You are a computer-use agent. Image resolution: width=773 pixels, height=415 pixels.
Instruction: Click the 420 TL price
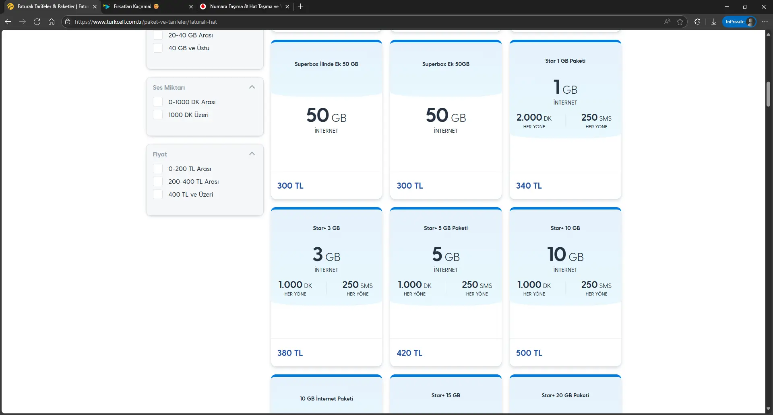pos(409,353)
